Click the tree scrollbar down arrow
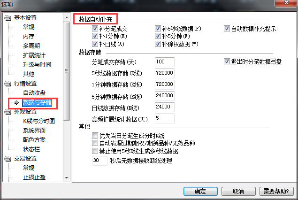 tap(67, 178)
